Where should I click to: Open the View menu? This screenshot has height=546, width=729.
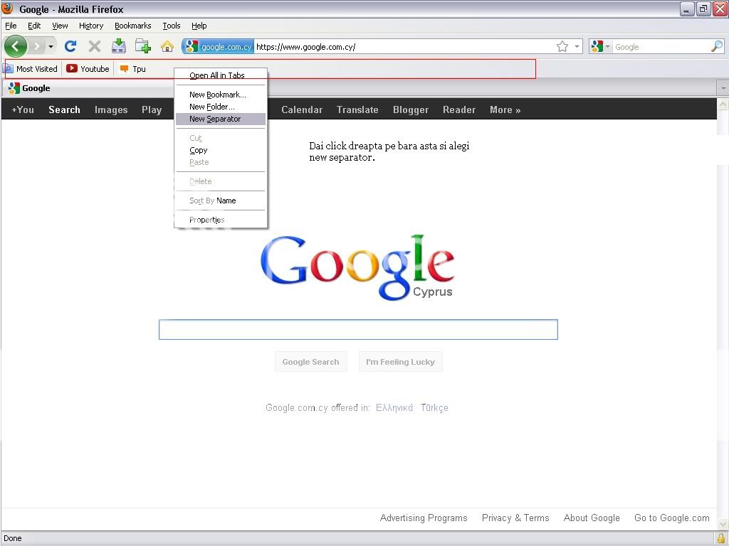pyautogui.click(x=60, y=26)
